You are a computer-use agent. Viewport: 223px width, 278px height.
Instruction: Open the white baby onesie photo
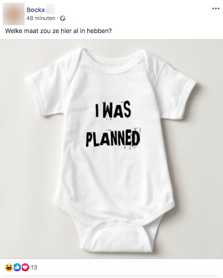coord(111,149)
